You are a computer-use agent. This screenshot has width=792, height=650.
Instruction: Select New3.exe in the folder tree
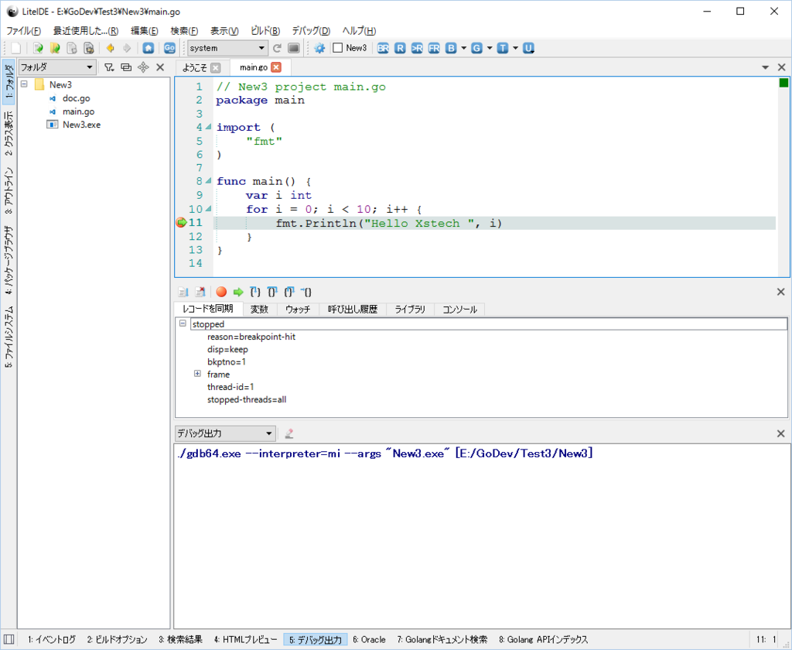[x=81, y=125]
